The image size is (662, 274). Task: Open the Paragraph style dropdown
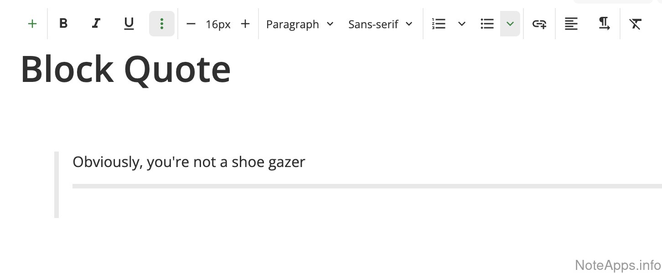click(300, 24)
